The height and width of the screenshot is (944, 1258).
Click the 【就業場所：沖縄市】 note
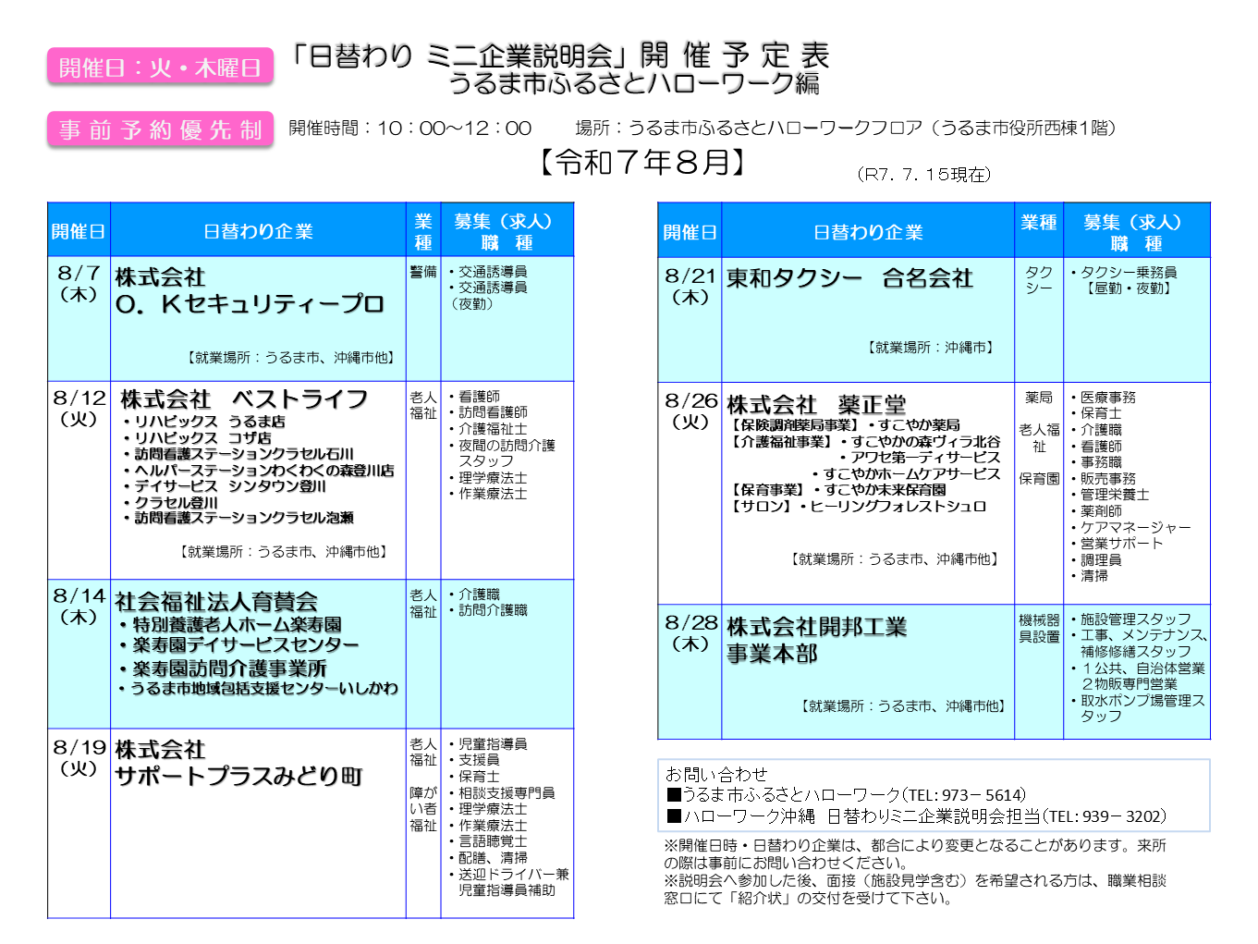pyautogui.click(x=931, y=348)
